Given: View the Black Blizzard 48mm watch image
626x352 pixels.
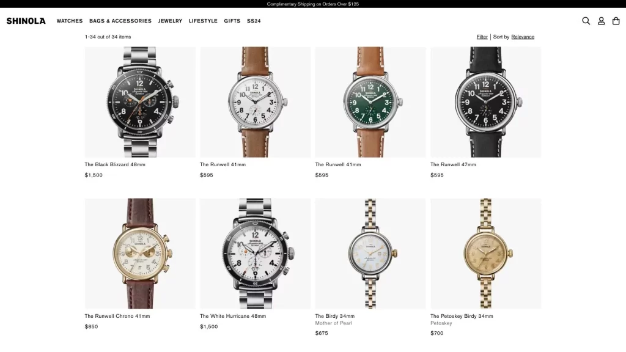Looking at the screenshot, I should coord(140,102).
